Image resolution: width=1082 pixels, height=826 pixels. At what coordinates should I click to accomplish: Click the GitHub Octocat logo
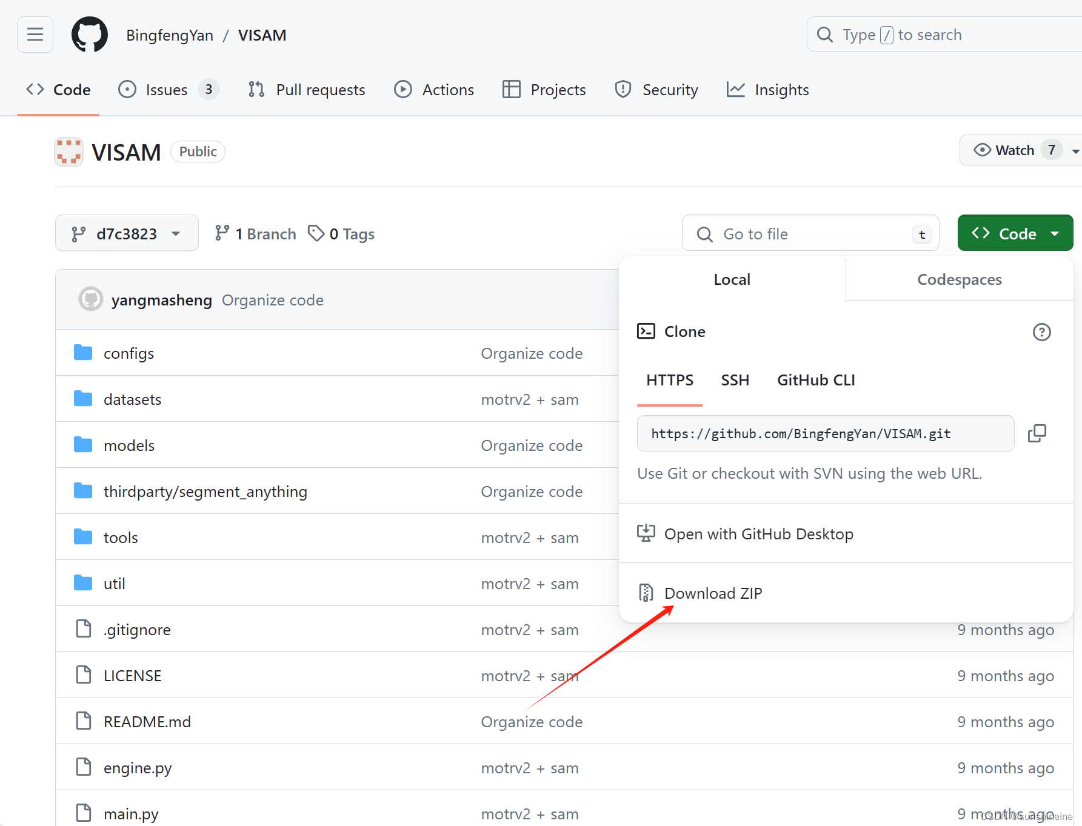[x=90, y=35]
